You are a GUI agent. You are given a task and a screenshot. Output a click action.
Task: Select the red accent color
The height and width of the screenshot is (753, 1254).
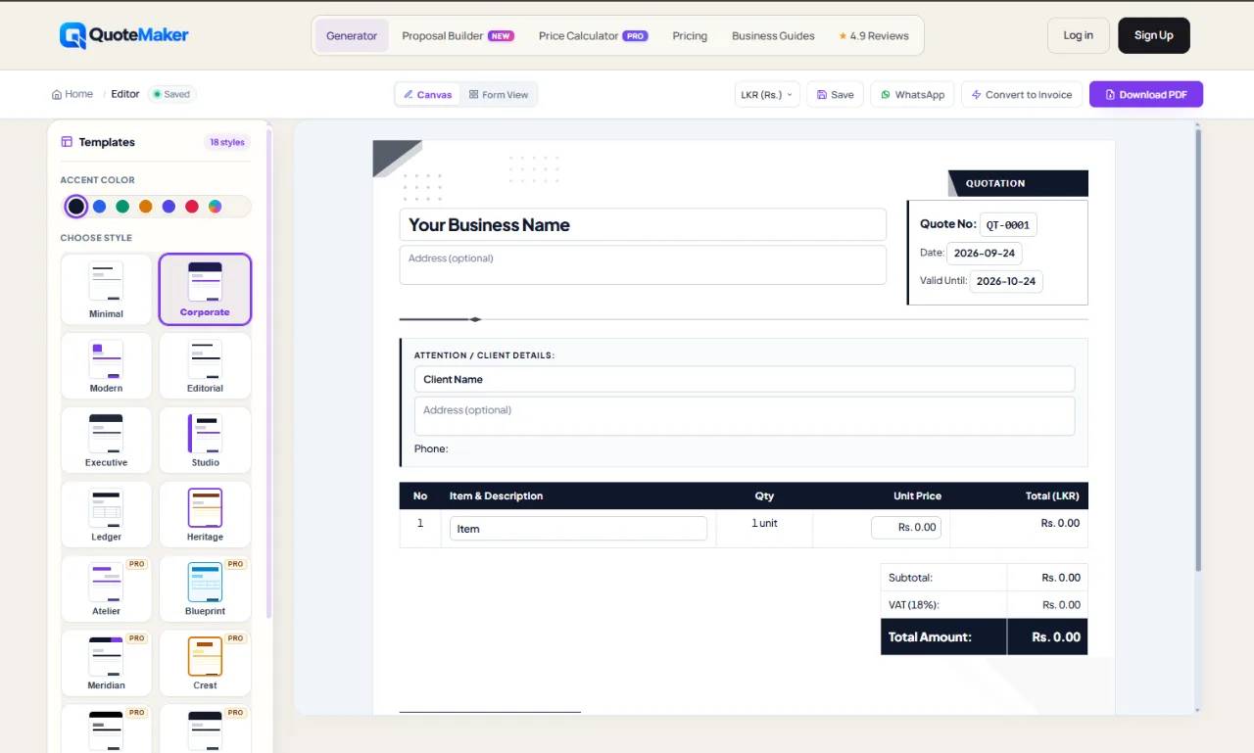tap(192, 207)
